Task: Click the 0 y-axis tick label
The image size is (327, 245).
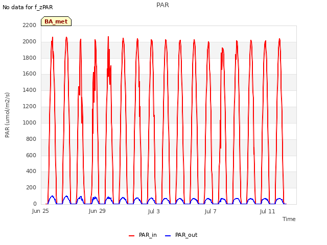Action: pos(35,204)
